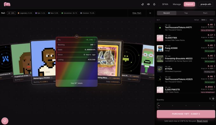Open the $FWA page
The width and height of the screenshot is (216, 125).
pos(165,4)
